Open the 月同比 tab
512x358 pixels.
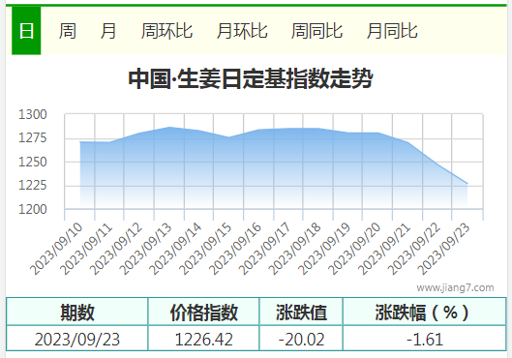coord(392,31)
